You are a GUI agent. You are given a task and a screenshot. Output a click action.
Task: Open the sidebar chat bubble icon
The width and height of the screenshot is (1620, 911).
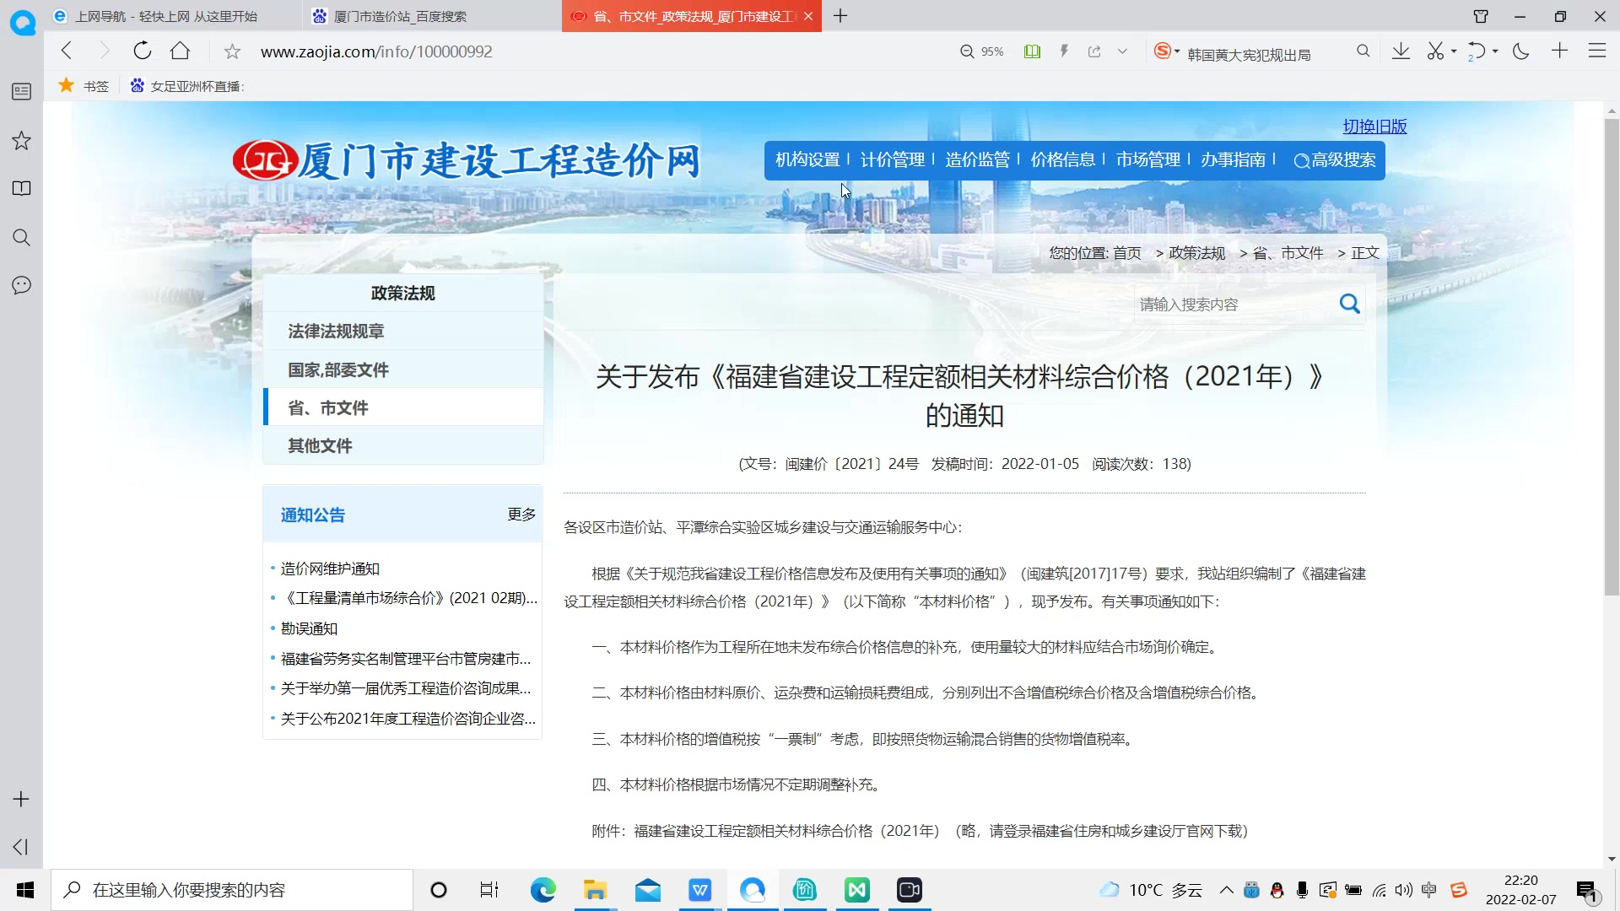tap(22, 285)
